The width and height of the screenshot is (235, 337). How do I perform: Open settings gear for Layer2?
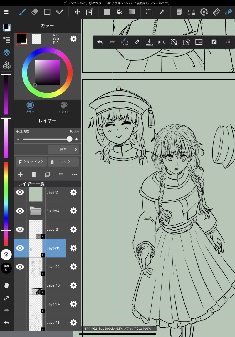pyautogui.click(x=73, y=192)
